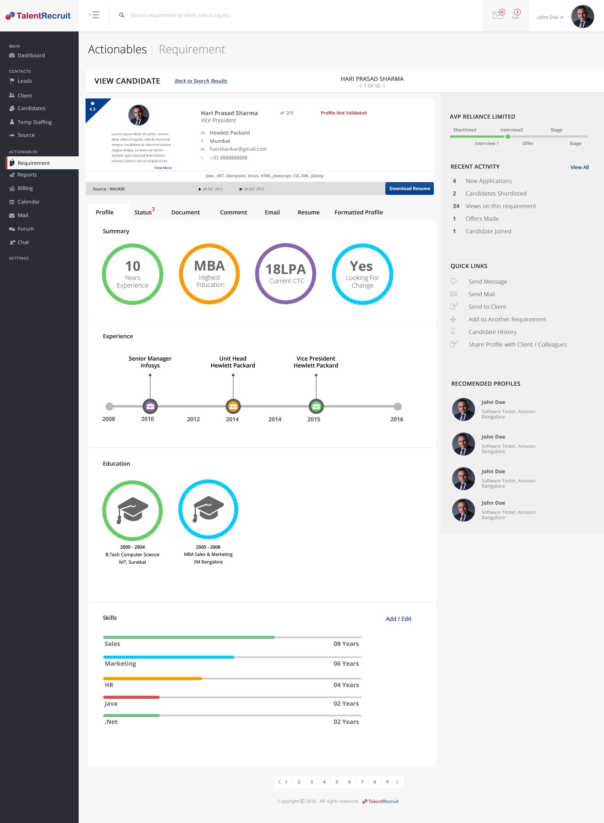604x823 pixels.
Task: Click the B.Tech education graduation cap circle
Action: point(132,510)
